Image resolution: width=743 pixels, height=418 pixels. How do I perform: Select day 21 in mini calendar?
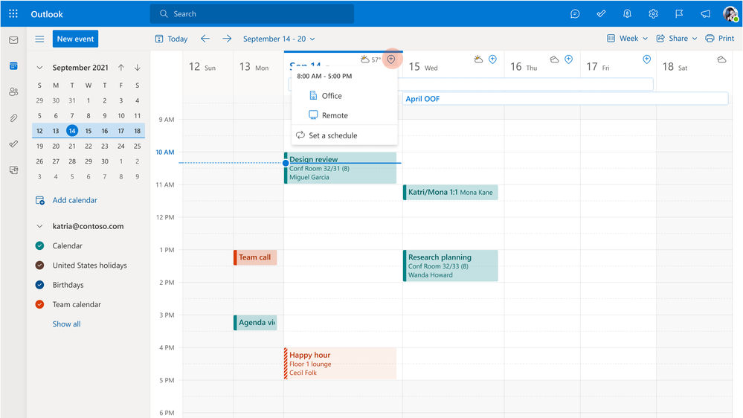[x=72, y=146]
